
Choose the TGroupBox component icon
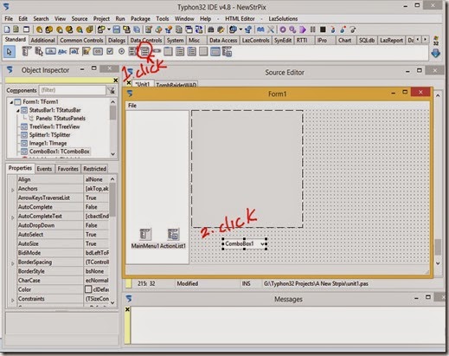(x=168, y=52)
